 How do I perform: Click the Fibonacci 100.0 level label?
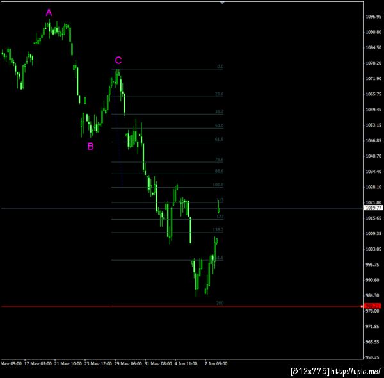(218, 185)
